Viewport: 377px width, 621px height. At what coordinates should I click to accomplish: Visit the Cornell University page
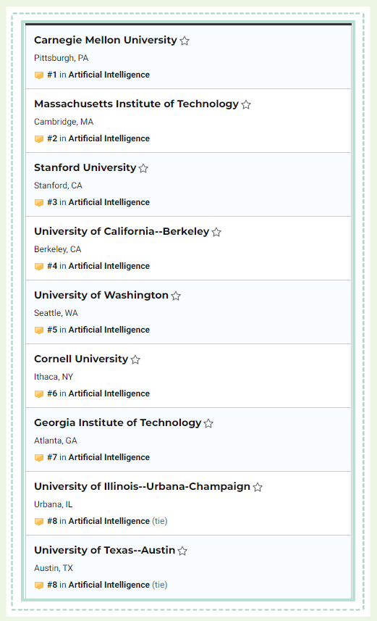coord(81,359)
